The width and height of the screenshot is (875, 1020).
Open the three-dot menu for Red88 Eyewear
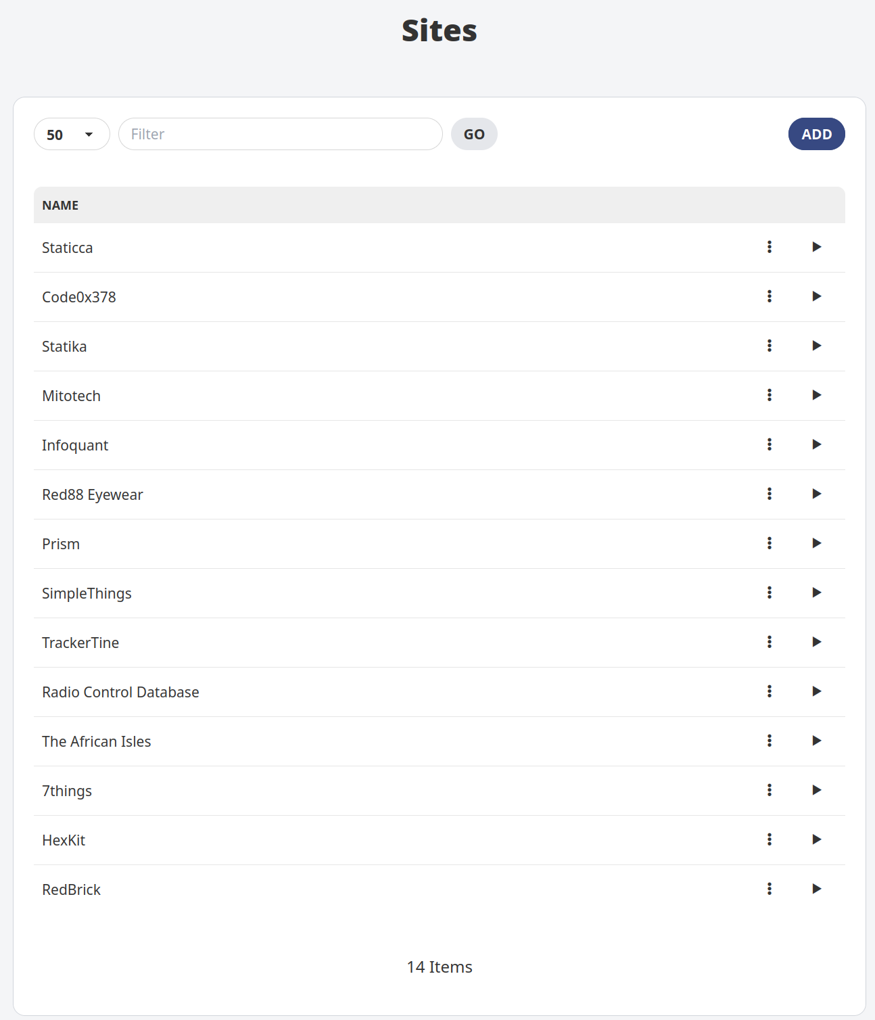pyautogui.click(x=770, y=494)
